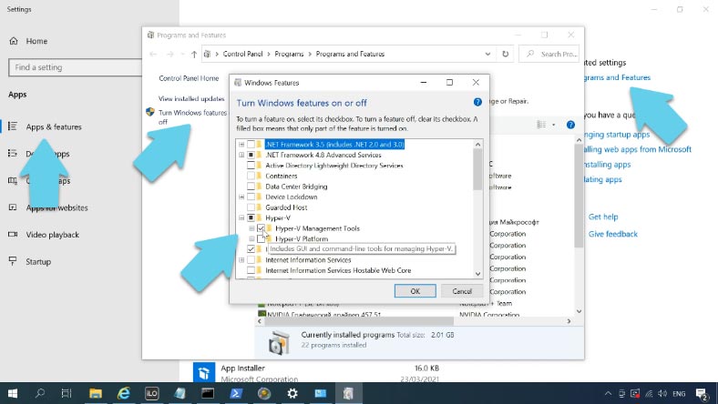Go to Settings Home
This screenshot has width=718, height=404.
(36, 41)
